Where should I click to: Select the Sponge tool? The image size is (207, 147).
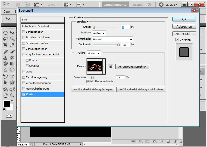click(x=12, y=70)
